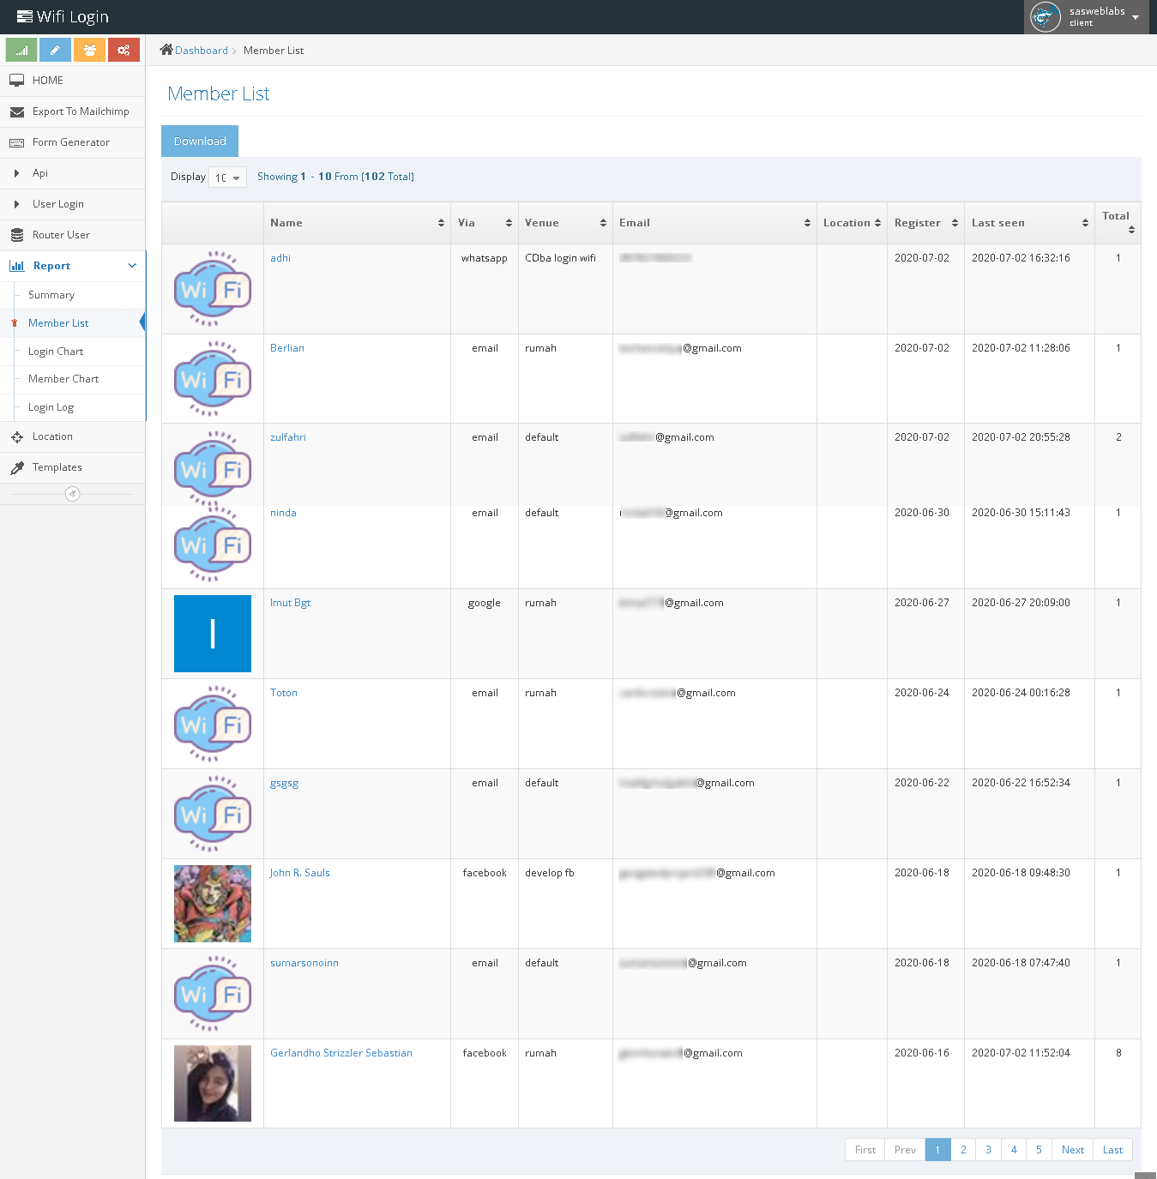1157x1179 pixels.
Task: Open the member profile link for Gerlandho Strizzler Sebastian
Action: (x=340, y=1053)
